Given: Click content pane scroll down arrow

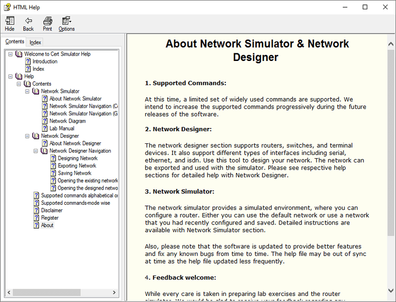Looking at the screenshot, I should click(391, 290).
